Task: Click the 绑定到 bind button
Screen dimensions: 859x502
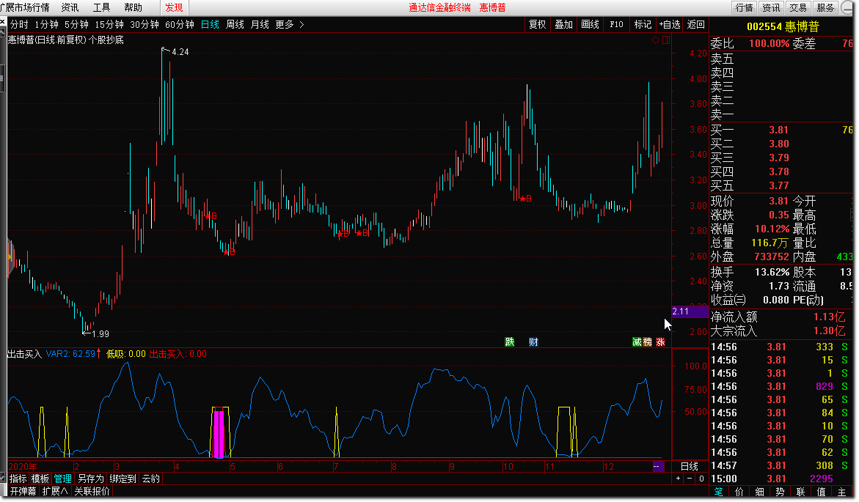Action: 123,479
